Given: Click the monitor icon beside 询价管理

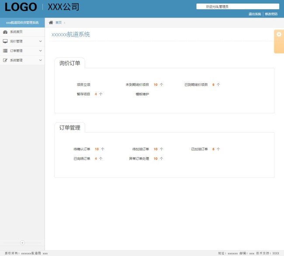Looking at the screenshot, I should (x=5, y=42).
